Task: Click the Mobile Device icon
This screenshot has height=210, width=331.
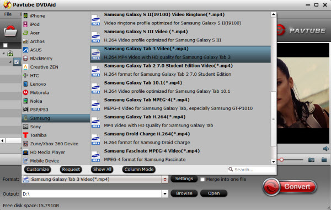Action: click(x=25, y=160)
